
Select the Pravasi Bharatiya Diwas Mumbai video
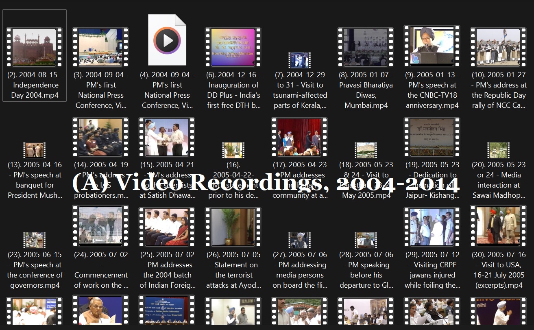pos(366,47)
